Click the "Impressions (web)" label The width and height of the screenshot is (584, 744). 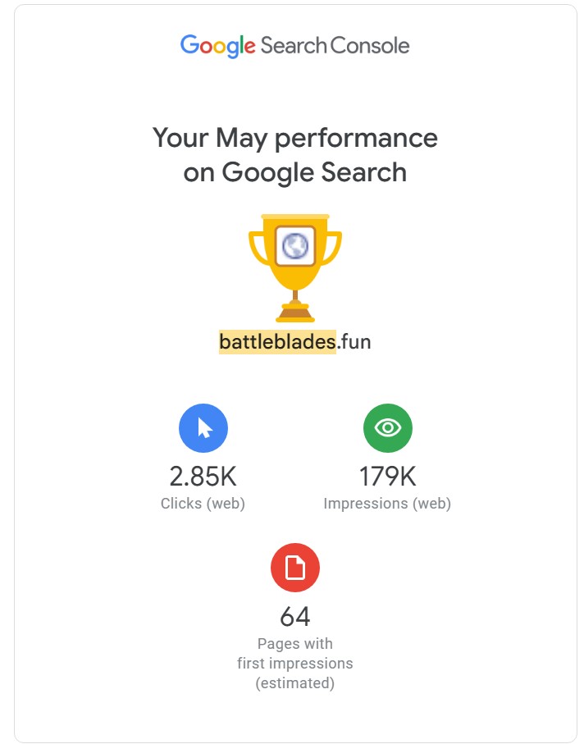pyautogui.click(x=387, y=504)
